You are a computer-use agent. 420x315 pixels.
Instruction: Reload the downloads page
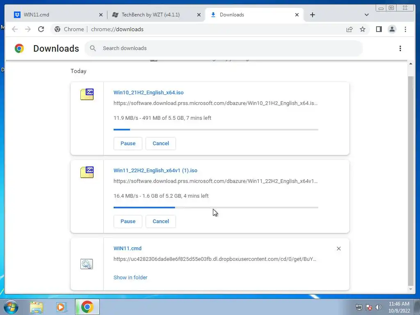pyautogui.click(x=41, y=29)
